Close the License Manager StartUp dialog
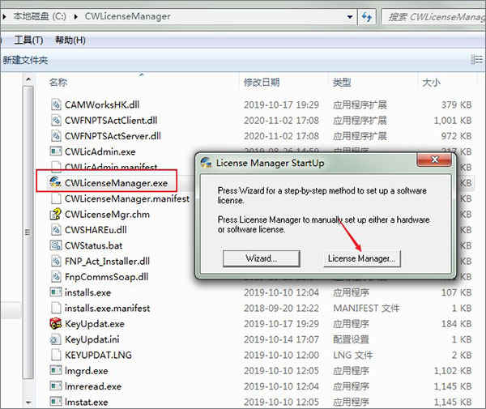This screenshot has width=486, height=409. 434,160
